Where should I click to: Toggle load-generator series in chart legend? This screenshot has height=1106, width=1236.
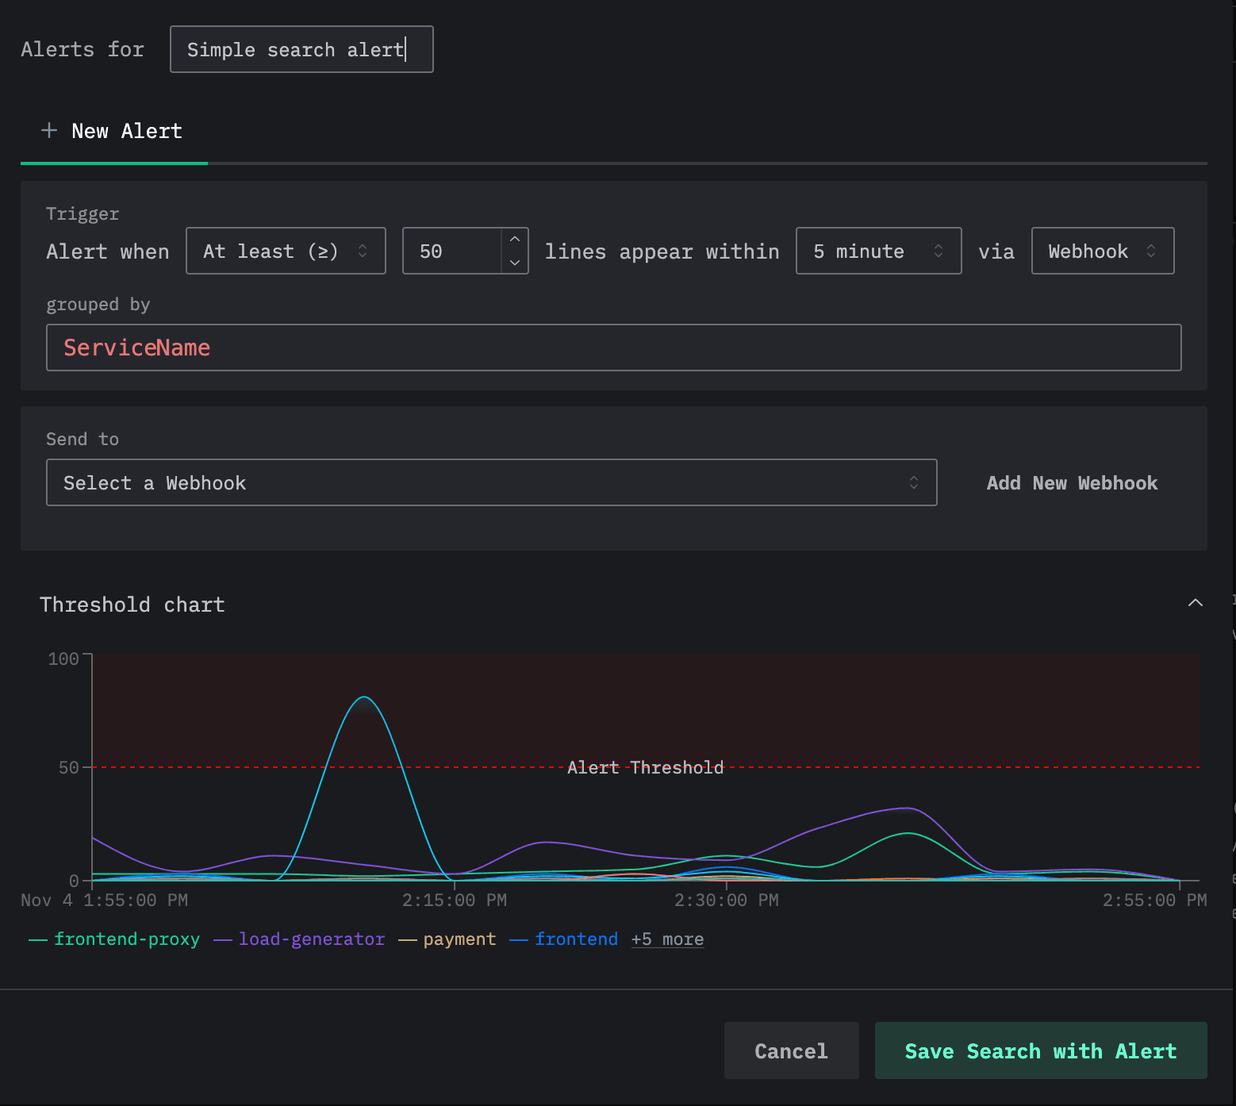point(311,939)
